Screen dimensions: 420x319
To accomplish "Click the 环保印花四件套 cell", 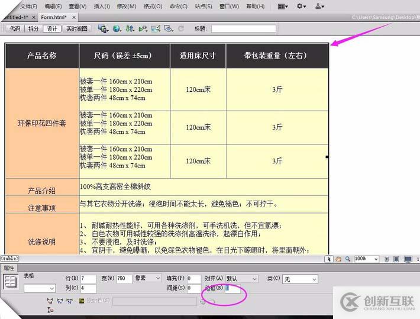I will coord(42,123).
